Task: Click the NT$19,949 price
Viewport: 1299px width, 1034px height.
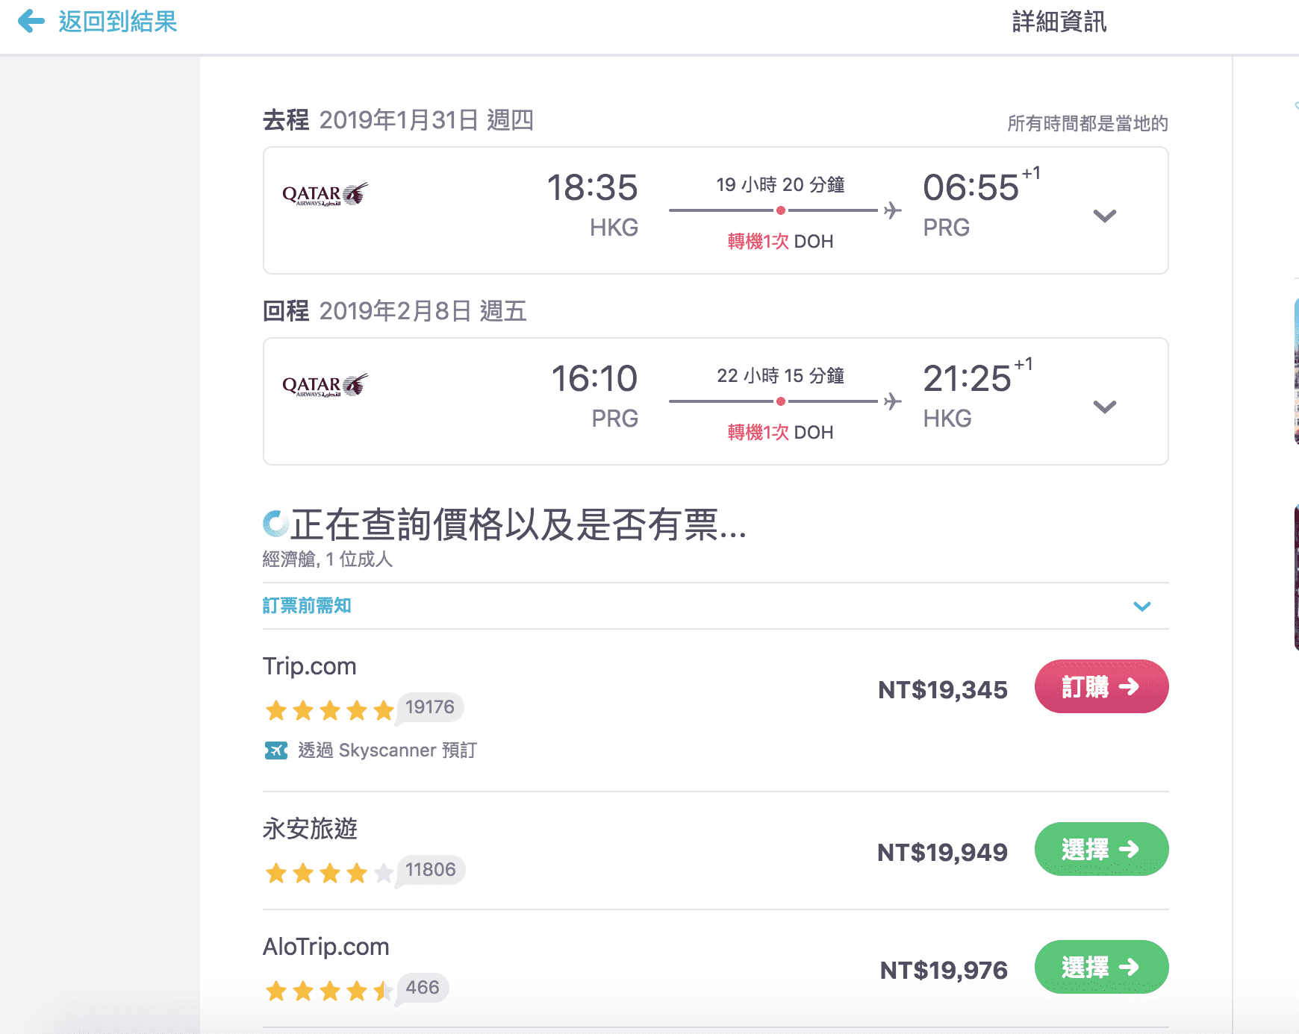Action: click(x=943, y=852)
